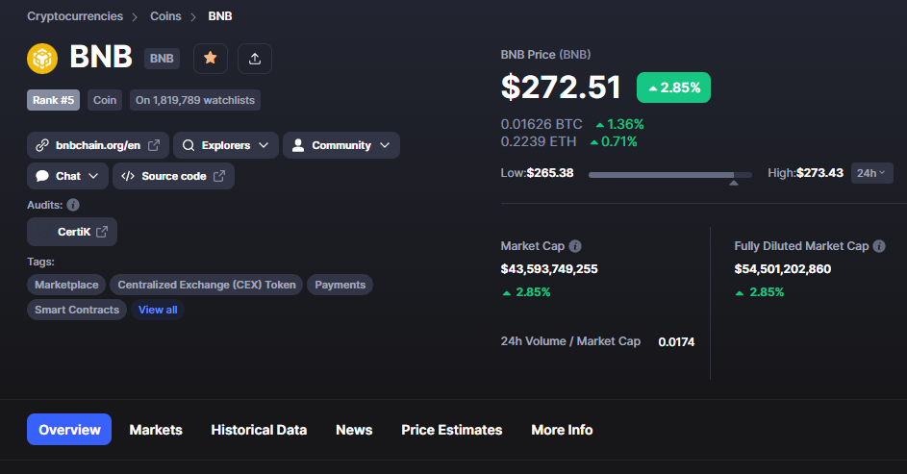Click the $272.51 price value

pyautogui.click(x=561, y=87)
